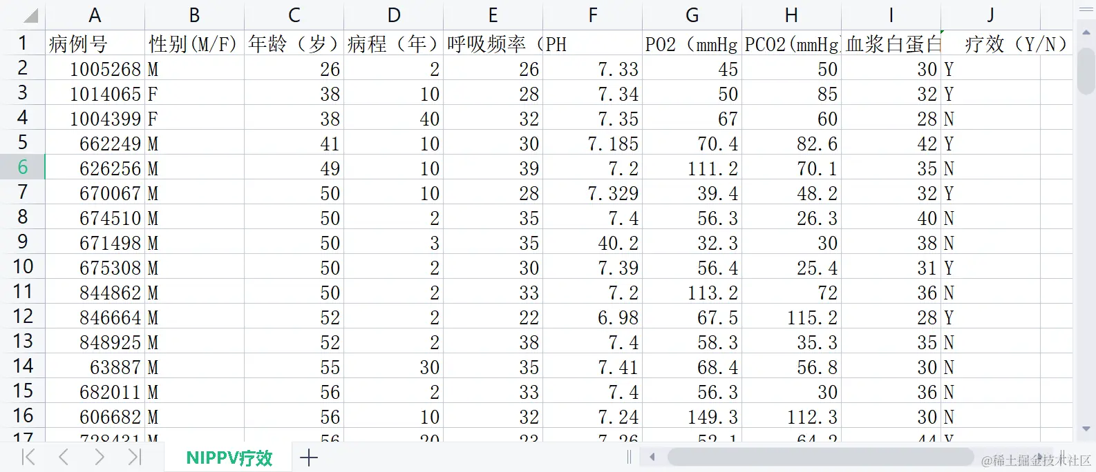Go to first sheet navigation arrow
Image resolution: width=1096 pixels, height=472 pixels.
(28, 457)
